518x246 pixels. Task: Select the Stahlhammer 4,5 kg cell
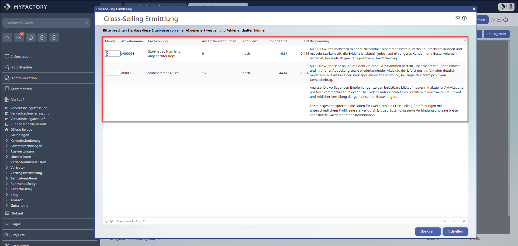click(163, 73)
